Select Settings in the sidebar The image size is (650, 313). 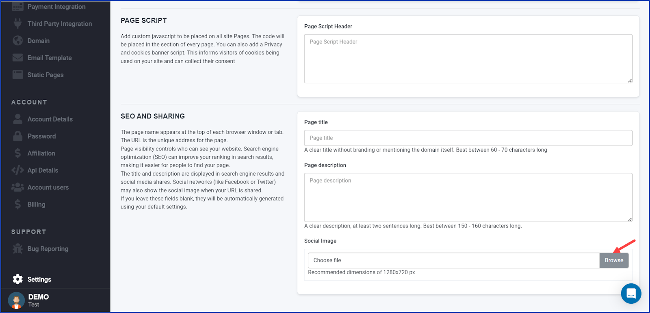coord(39,279)
